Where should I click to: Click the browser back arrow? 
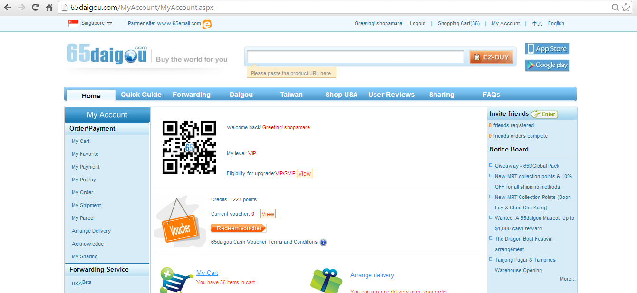coord(8,8)
